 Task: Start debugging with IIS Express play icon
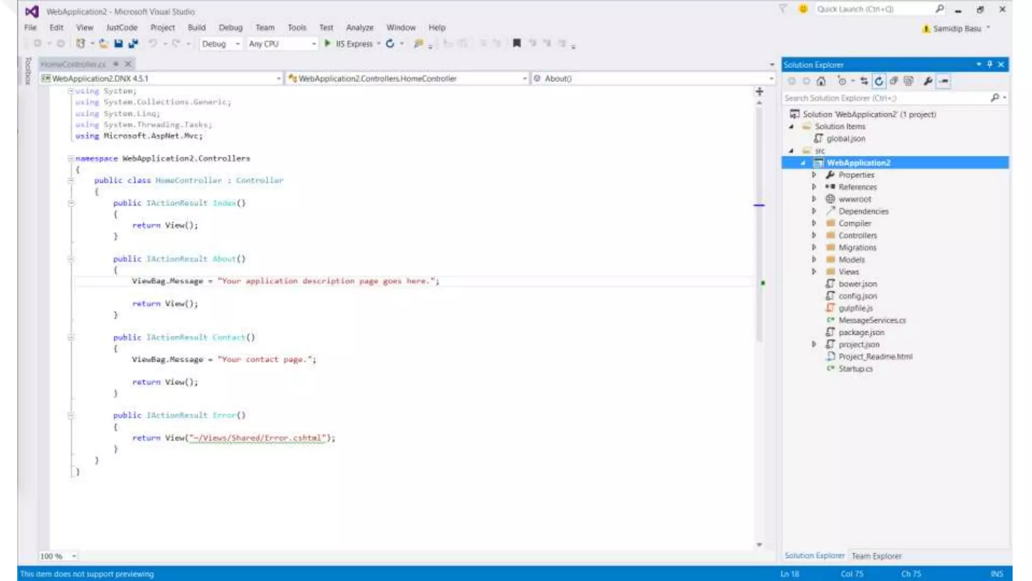pyautogui.click(x=328, y=44)
